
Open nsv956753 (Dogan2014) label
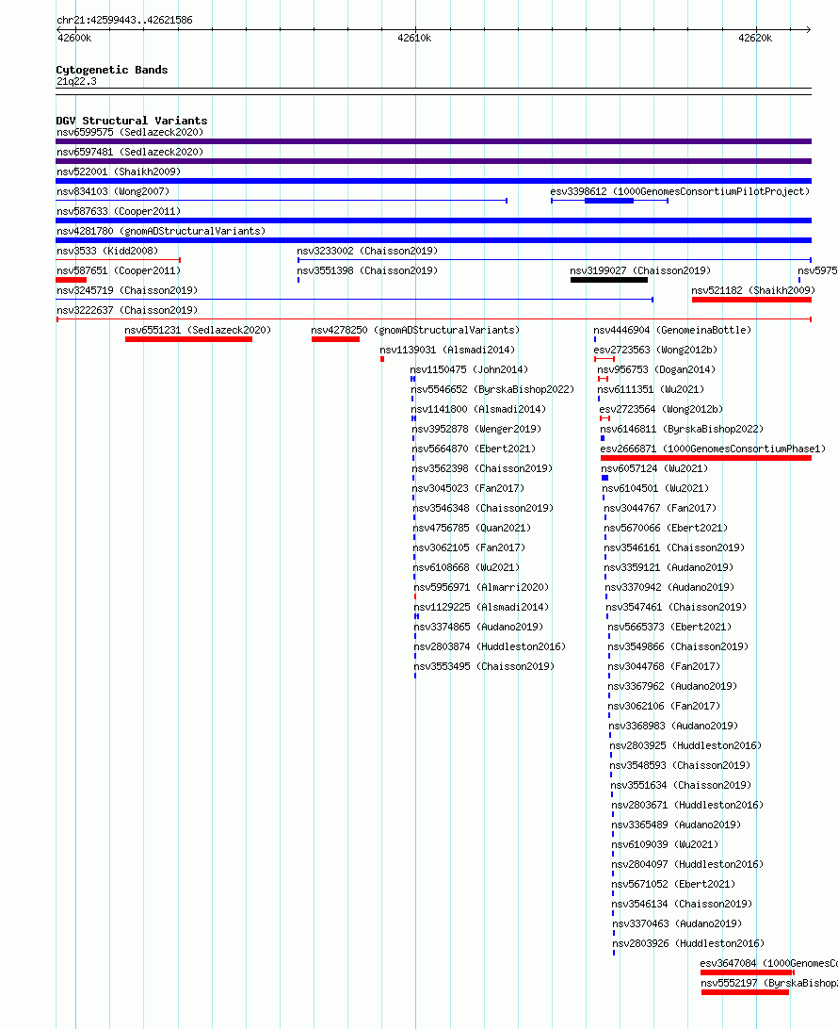657,369
